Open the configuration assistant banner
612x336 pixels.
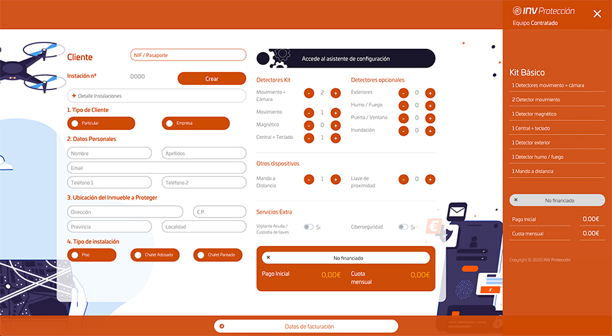345,59
